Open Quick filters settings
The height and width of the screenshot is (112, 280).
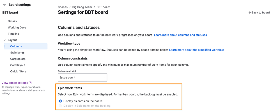click(x=18, y=72)
